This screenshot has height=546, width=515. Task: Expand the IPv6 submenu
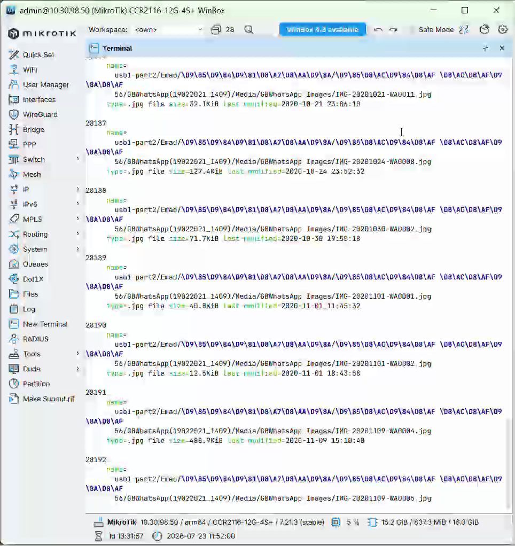click(77, 204)
